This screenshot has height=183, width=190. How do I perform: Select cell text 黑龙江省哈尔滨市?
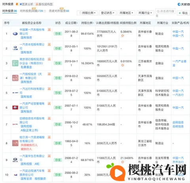[145, 143]
